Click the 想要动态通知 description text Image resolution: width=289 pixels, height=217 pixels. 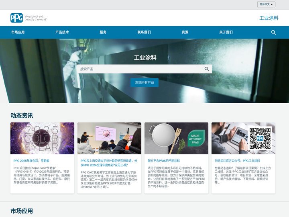[x=242, y=175]
